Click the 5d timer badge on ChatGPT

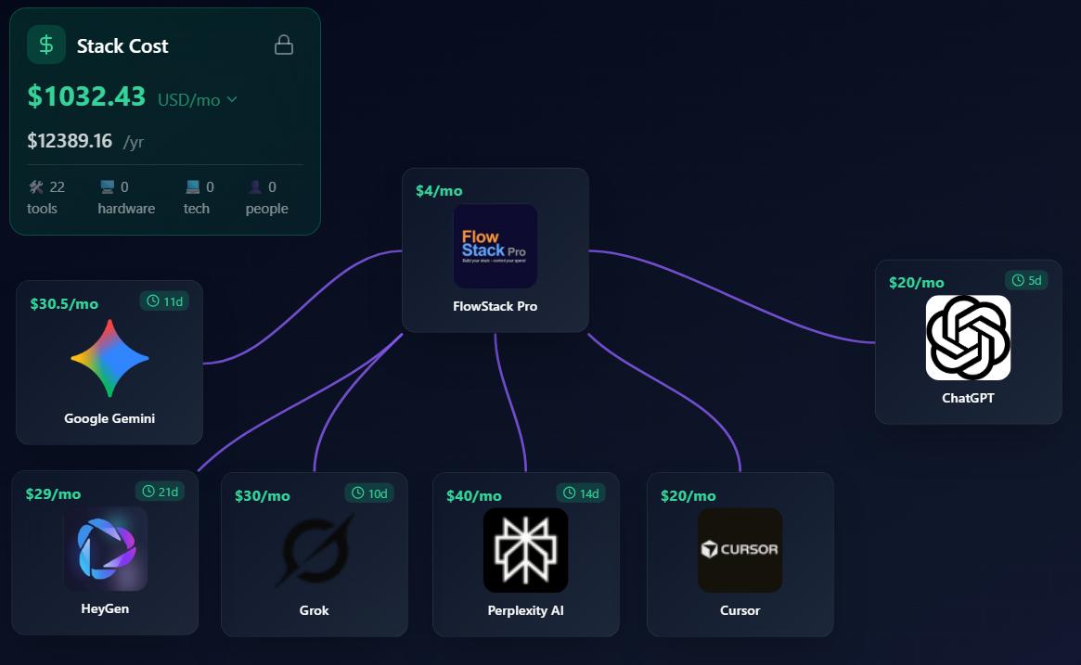click(1026, 279)
